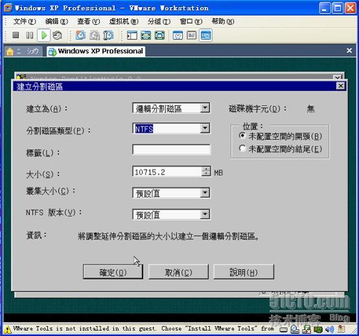The width and height of the screenshot is (359, 336).
Task: Click the network adapter status icon
Action: coord(318,330)
